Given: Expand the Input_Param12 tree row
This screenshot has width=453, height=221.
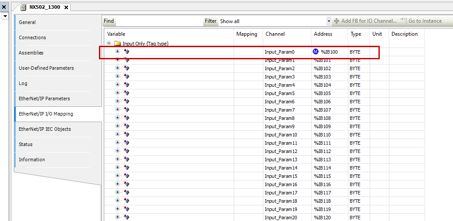Looking at the screenshot, I should [117, 151].
